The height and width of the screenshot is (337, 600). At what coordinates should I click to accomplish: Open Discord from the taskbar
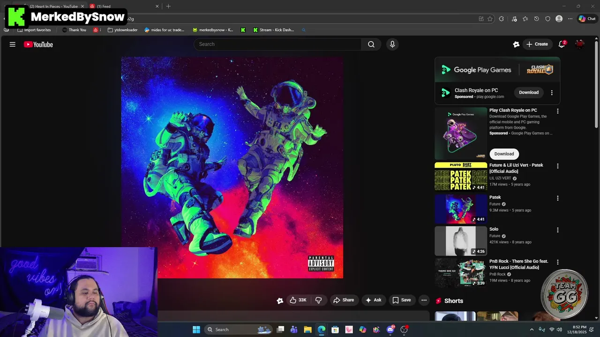(390, 330)
